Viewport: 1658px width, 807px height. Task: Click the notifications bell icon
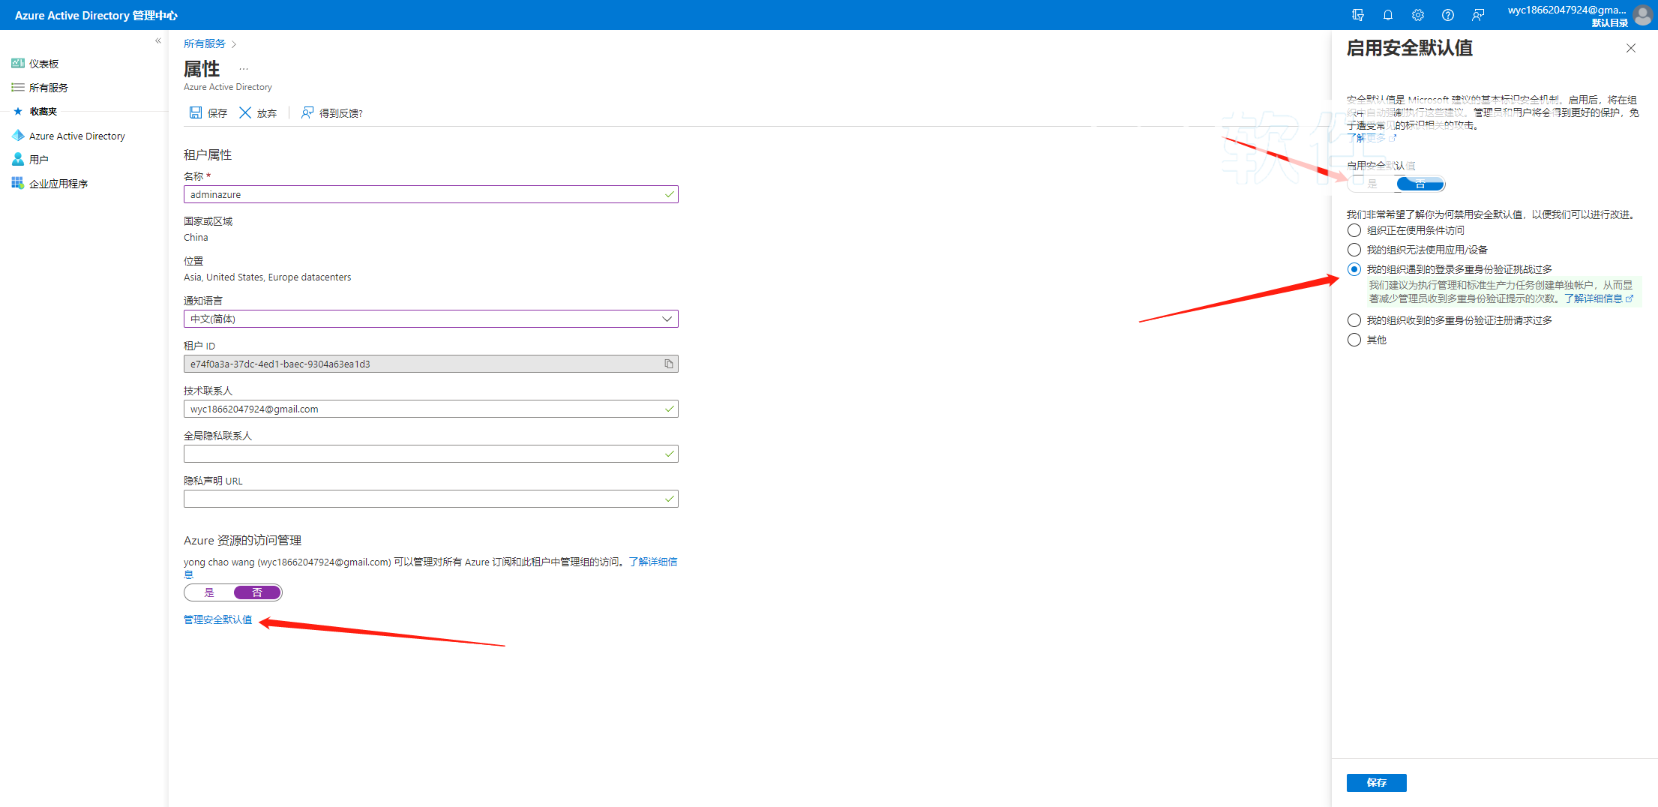click(x=1387, y=15)
